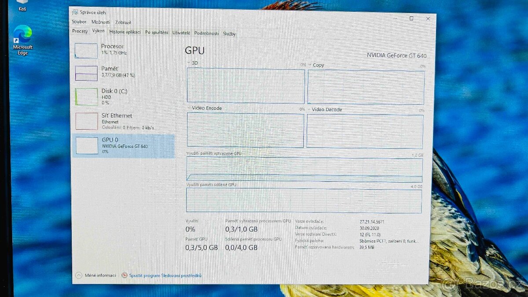The height and width of the screenshot is (297, 528).
Task: Open the Koš recycle bin icon
Action: [22, 6]
